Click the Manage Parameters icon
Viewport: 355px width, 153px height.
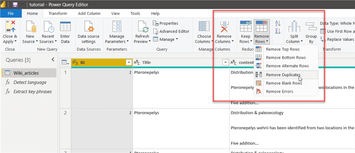pyautogui.click(x=117, y=26)
